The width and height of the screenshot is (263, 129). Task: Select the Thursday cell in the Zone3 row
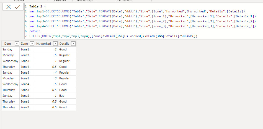pos(11,90)
